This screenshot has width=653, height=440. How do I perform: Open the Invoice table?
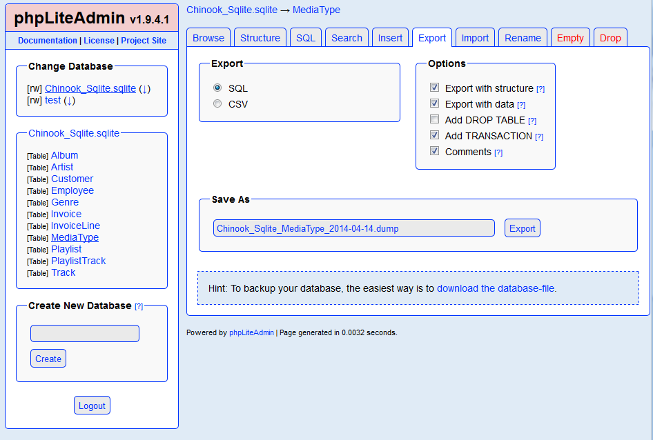click(x=66, y=214)
